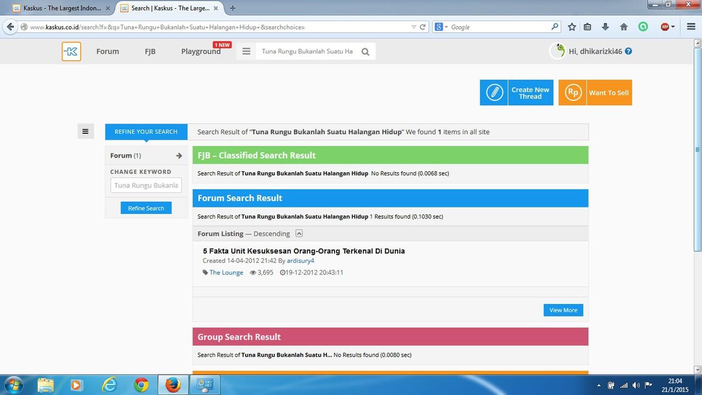Open the URL bar history dropdown
Screen dimensions: 702x395
pos(414,27)
